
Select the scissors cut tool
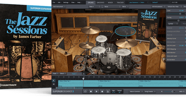point(54,84)
